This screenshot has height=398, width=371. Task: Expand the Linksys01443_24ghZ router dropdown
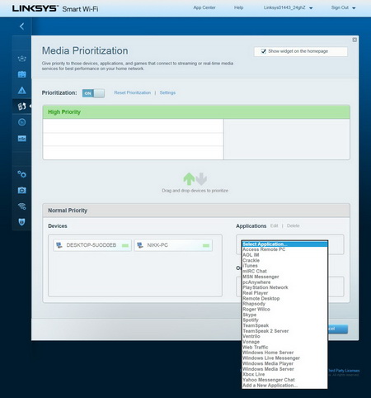[x=311, y=8]
